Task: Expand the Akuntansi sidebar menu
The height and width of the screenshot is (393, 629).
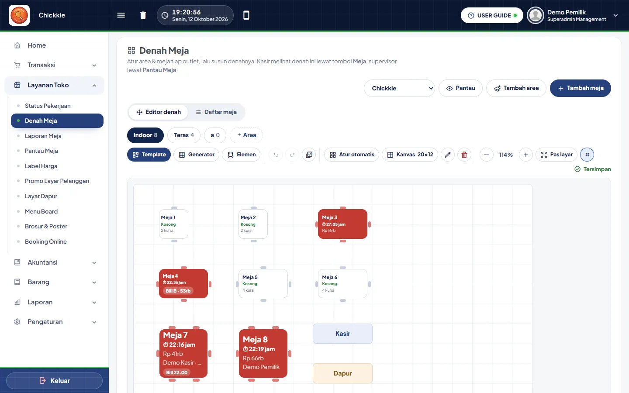Action: click(54, 262)
